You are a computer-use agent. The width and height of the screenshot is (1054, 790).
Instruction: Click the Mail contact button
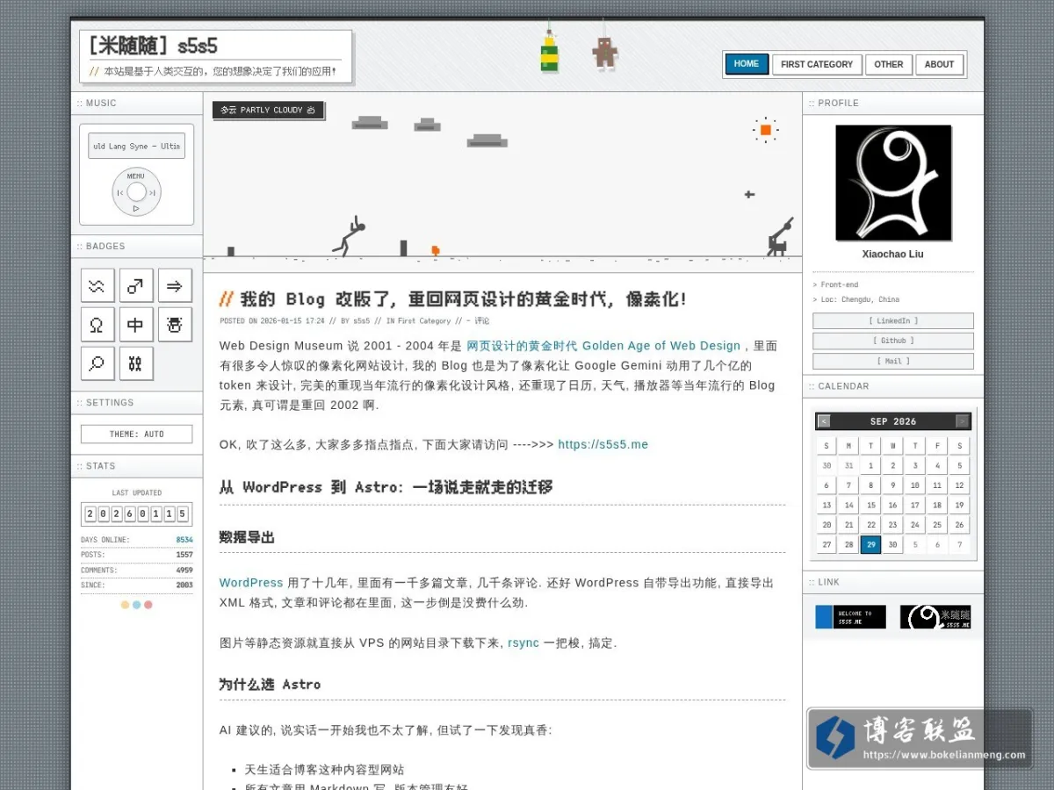(893, 361)
